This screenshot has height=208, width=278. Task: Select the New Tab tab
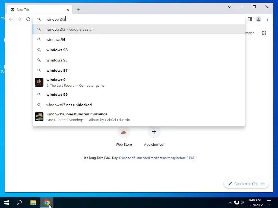tap(40, 10)
